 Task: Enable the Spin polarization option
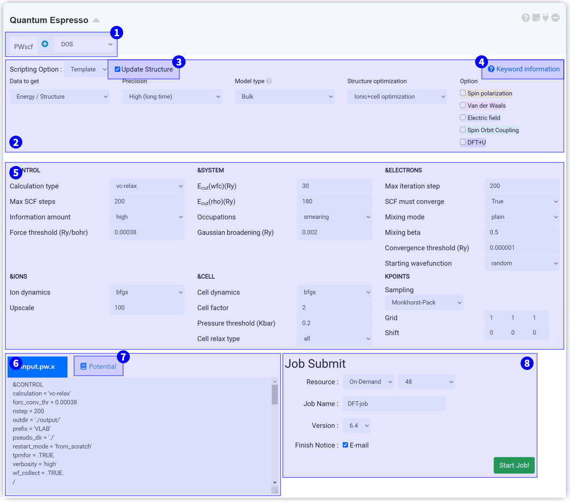point(463,93)
